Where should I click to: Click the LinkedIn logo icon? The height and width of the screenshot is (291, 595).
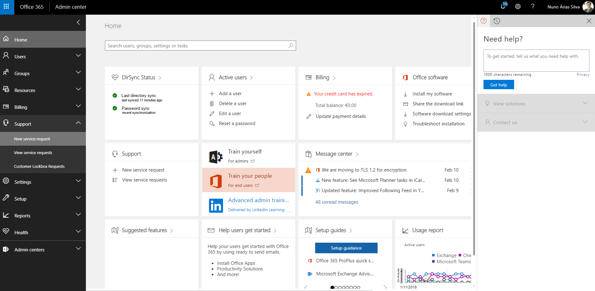pos(216,206)
